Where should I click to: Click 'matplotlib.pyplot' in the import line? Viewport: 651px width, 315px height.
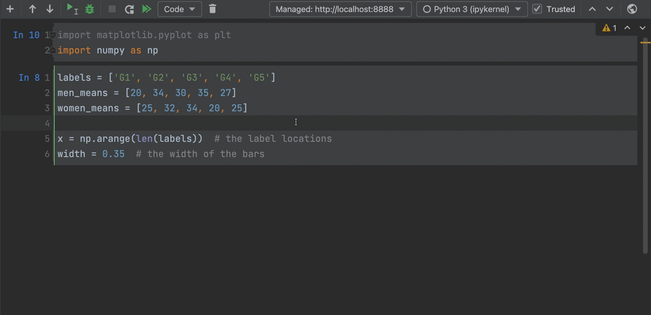[144, 35]
